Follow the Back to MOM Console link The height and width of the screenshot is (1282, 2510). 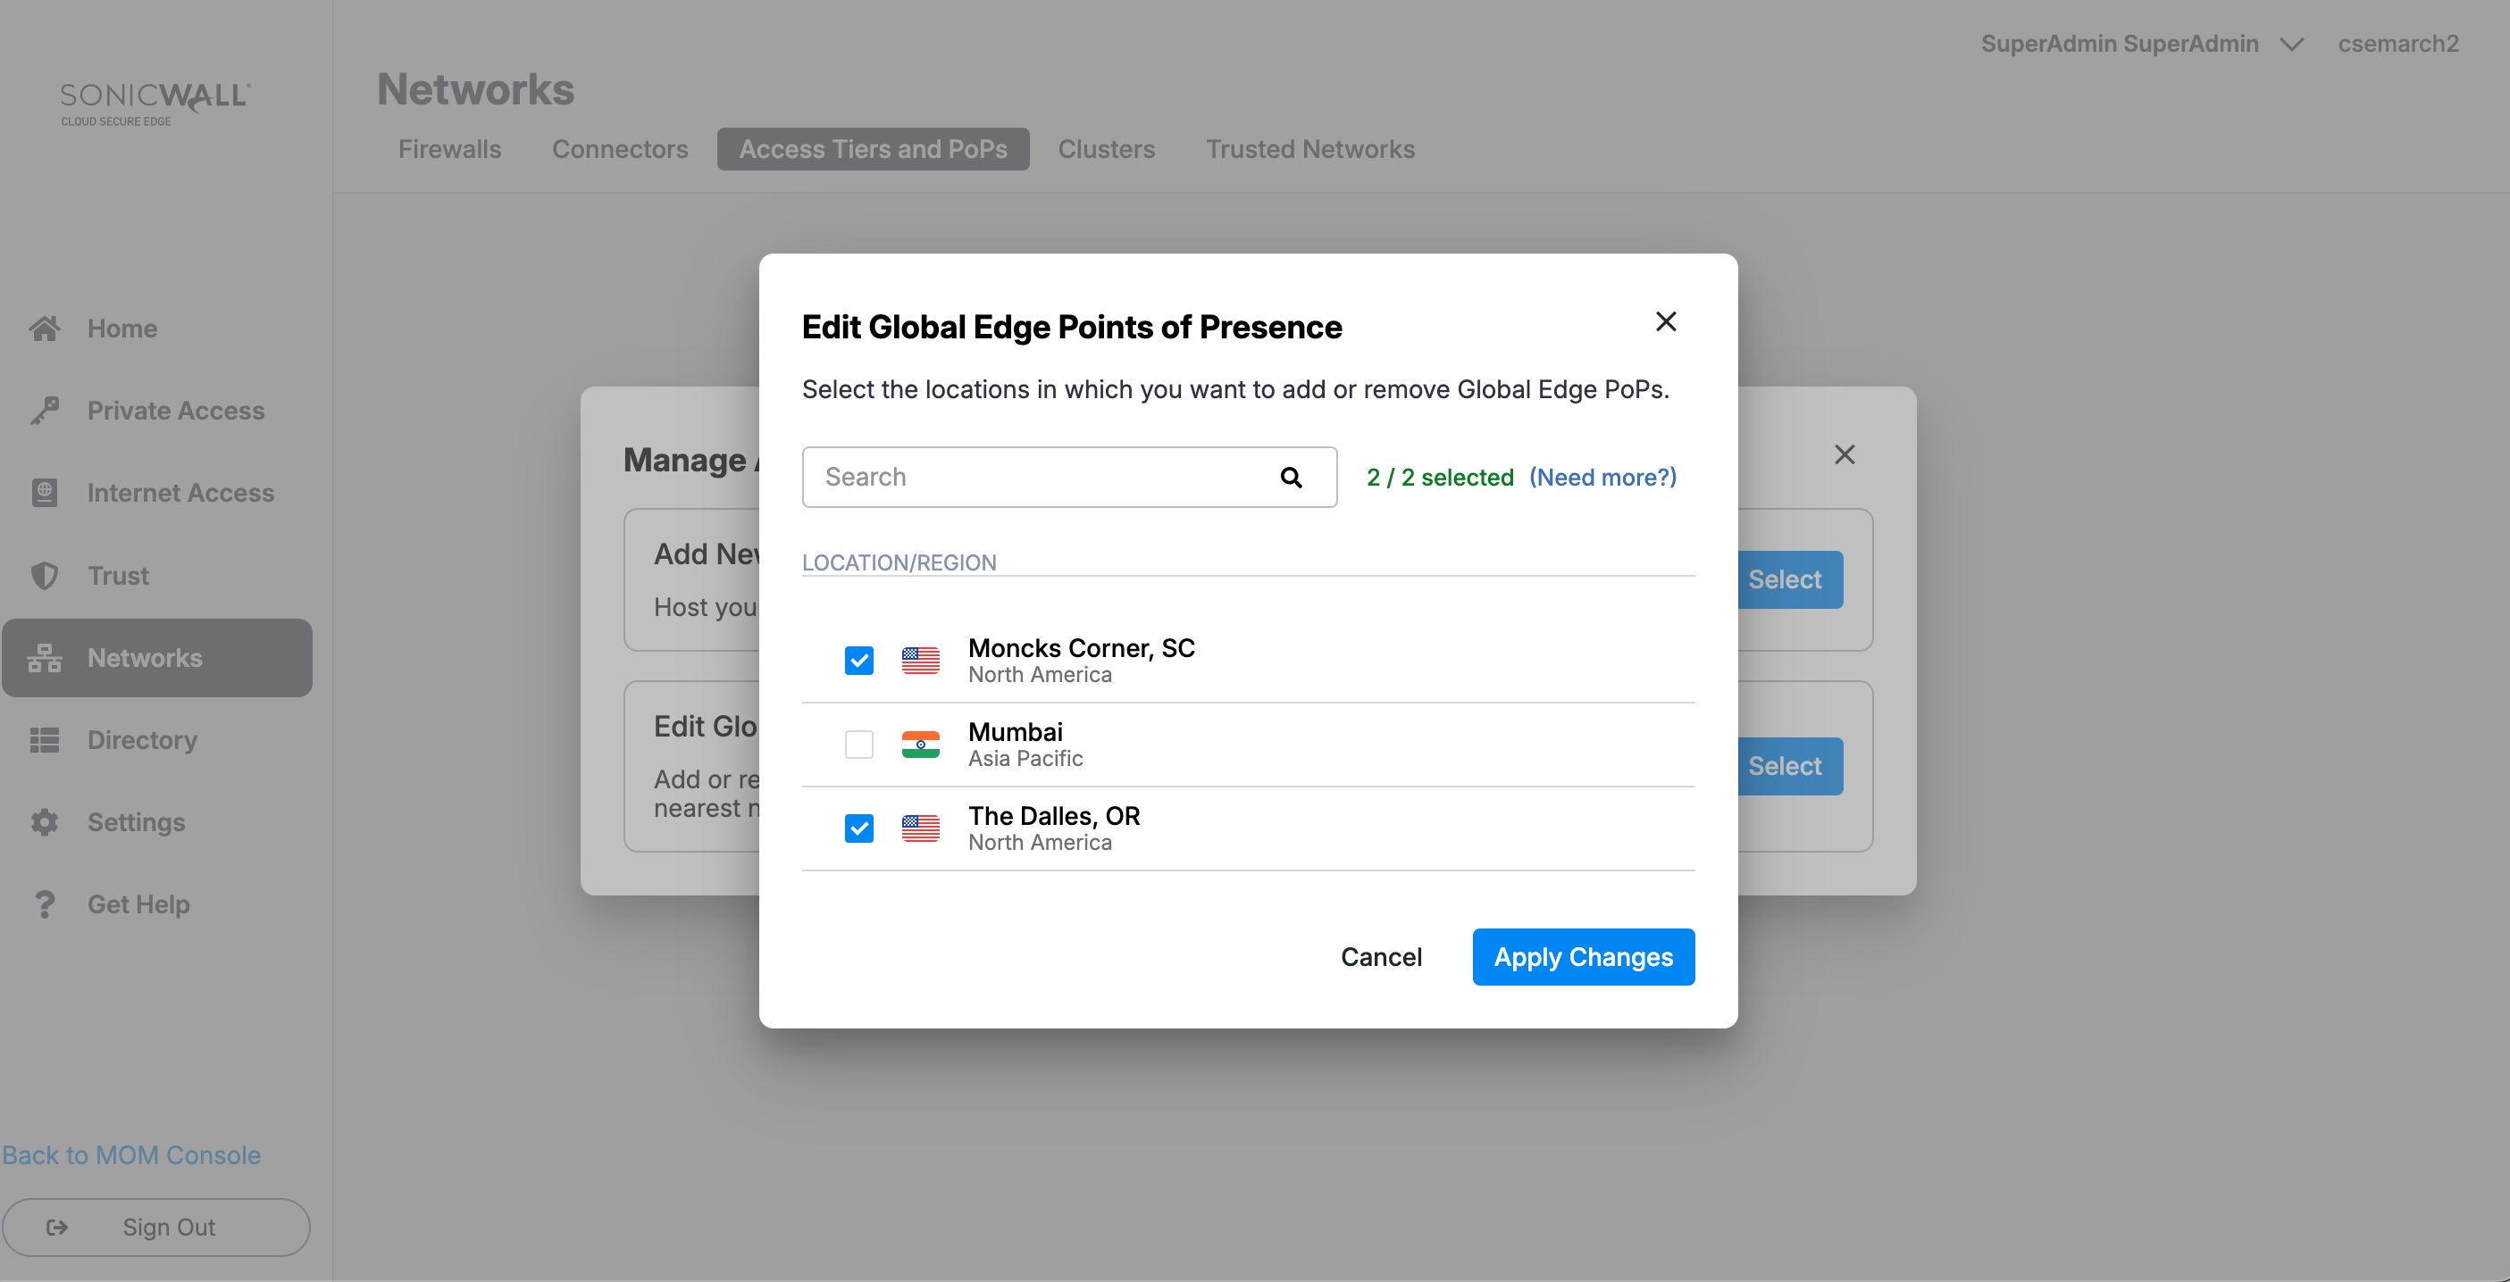[131, 1154]
